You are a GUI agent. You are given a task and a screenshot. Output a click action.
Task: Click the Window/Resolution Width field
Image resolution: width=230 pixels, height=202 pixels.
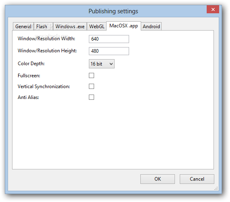click(109, 39)
